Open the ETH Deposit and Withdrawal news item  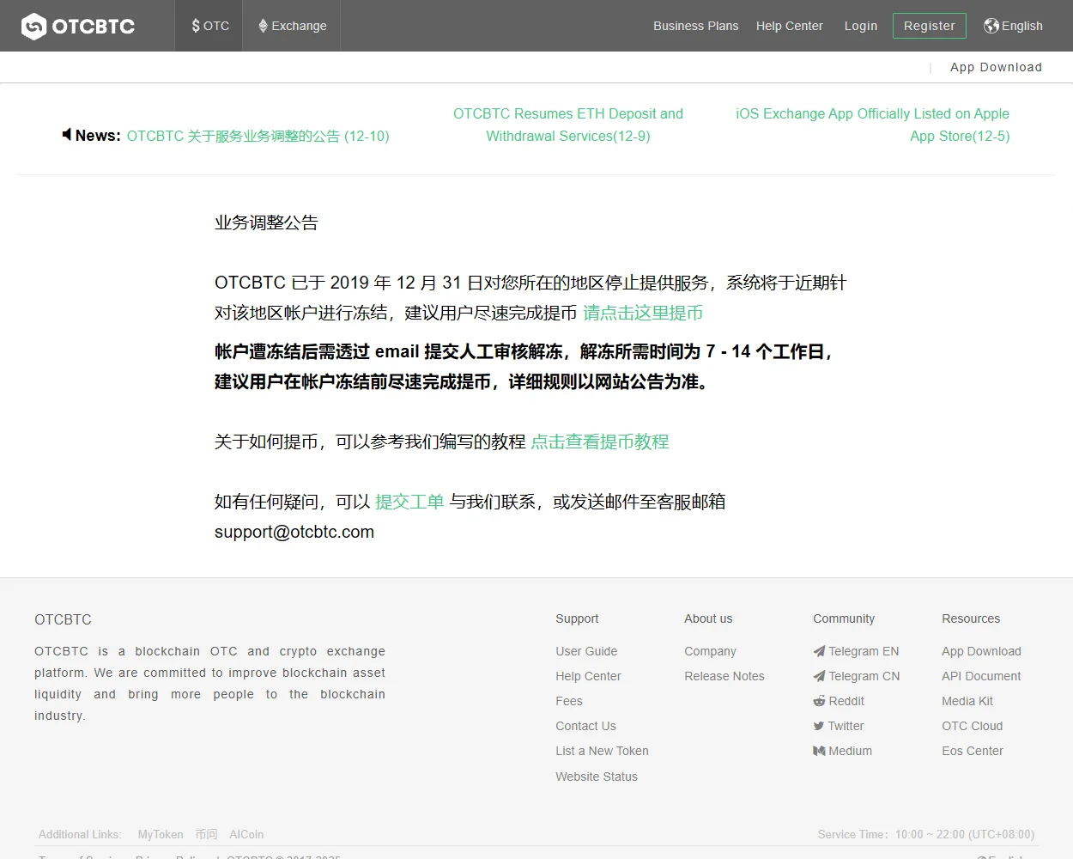pyautogui.click(x=568, y=125)
